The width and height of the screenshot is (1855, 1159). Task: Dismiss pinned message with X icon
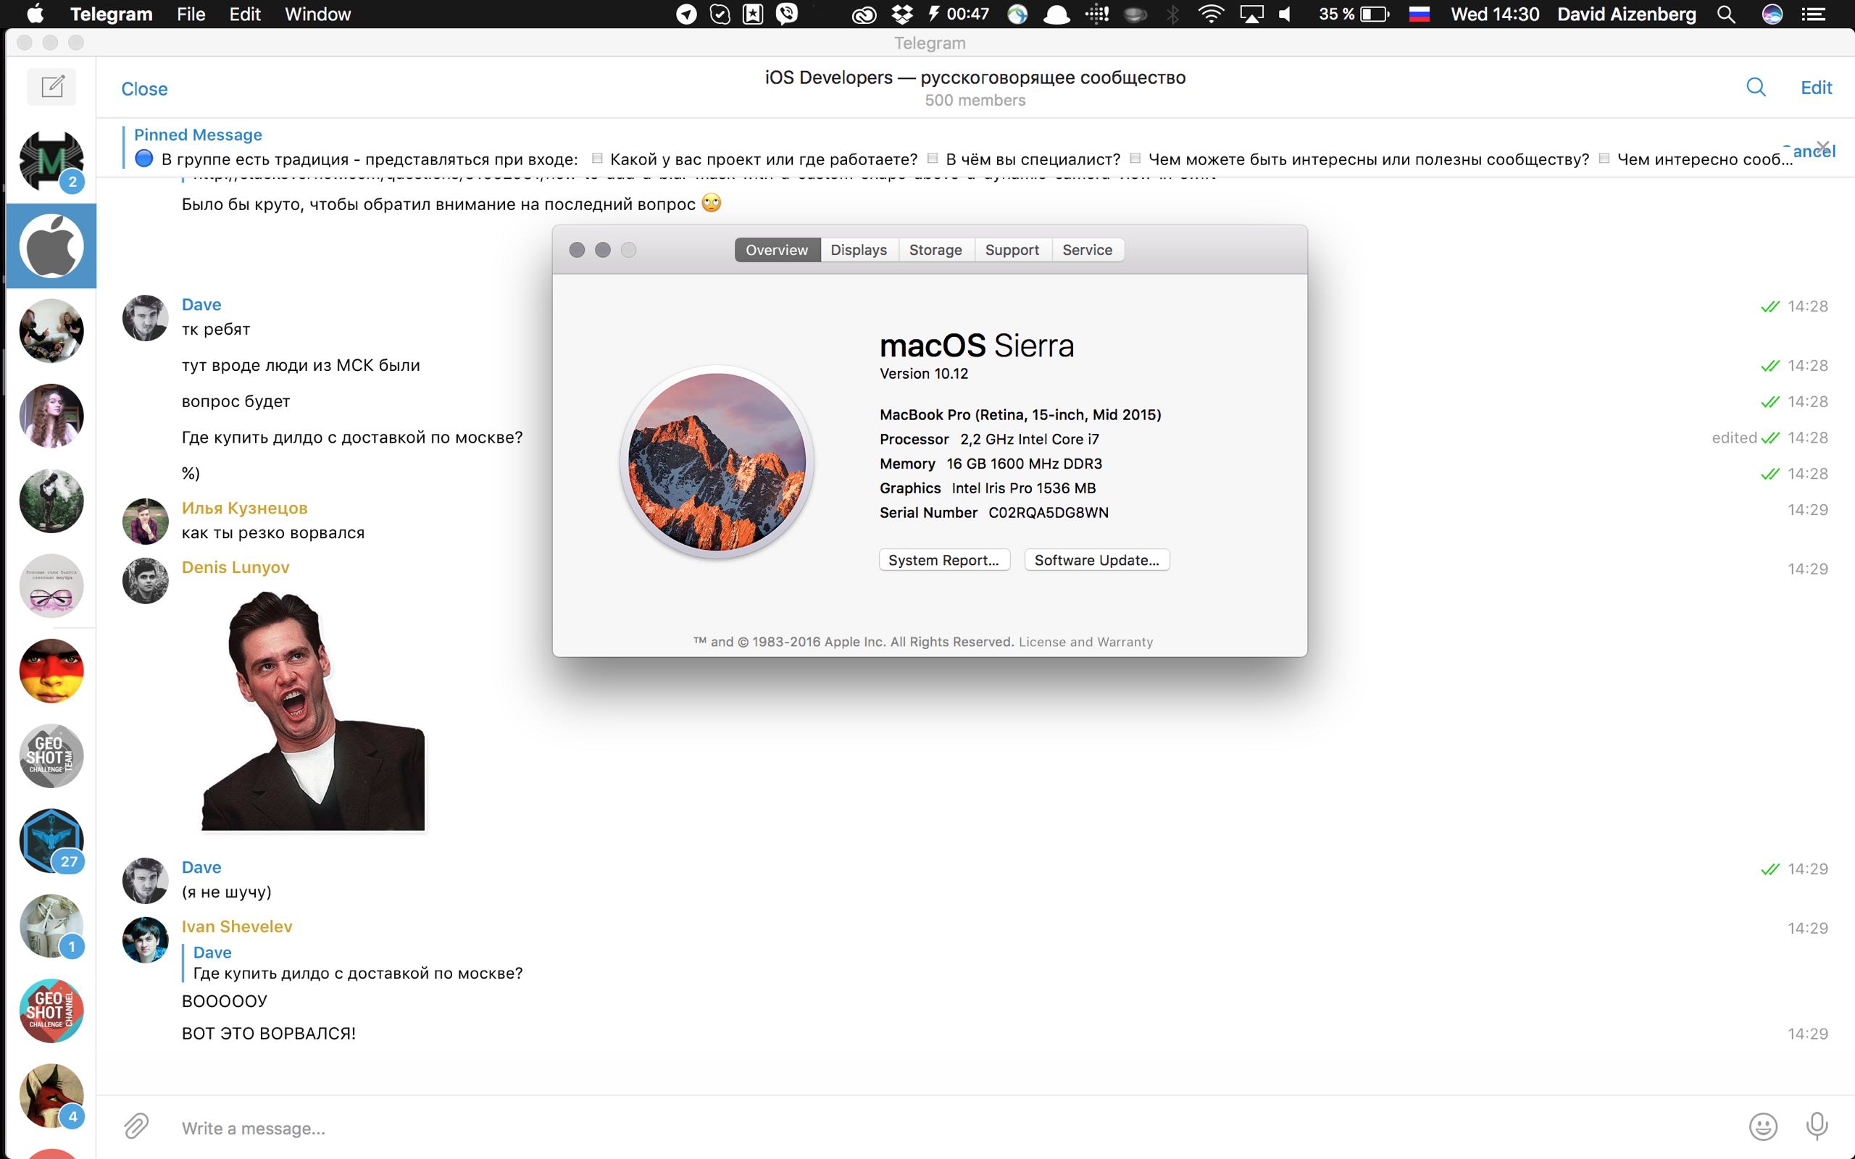pyautogui.click(x=1824, y=146)
